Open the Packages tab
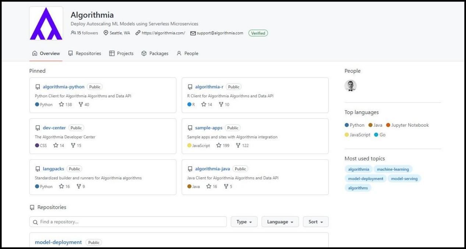Image resolution: width=466 pixels, height=249 pixels. (x=155, y=53)
